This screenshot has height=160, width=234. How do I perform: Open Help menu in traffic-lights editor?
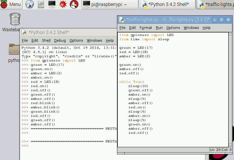pos(207,28)
